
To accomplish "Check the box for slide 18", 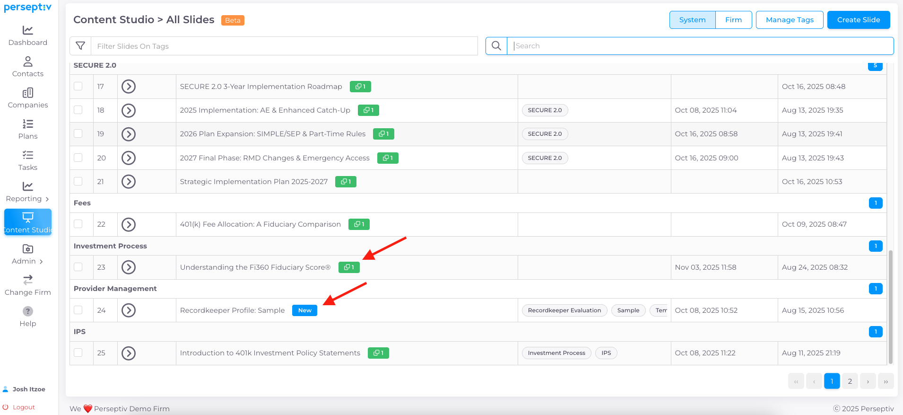I will (x=78, y=110).
